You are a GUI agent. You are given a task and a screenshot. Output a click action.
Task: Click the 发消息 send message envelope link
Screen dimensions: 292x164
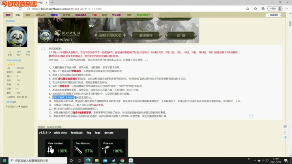click(x=11, y=102)
